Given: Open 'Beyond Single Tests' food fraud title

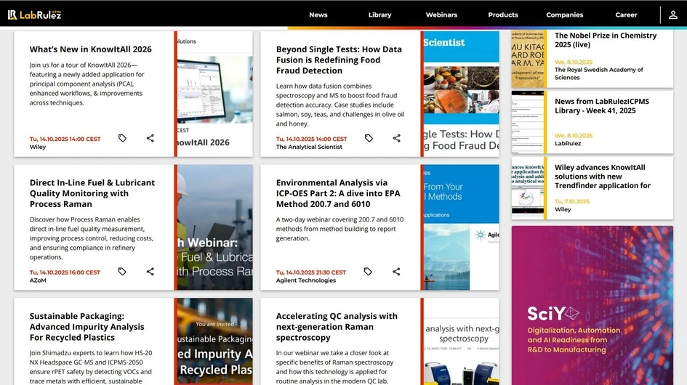Looking at the screenshot, I should click(339, 60).
